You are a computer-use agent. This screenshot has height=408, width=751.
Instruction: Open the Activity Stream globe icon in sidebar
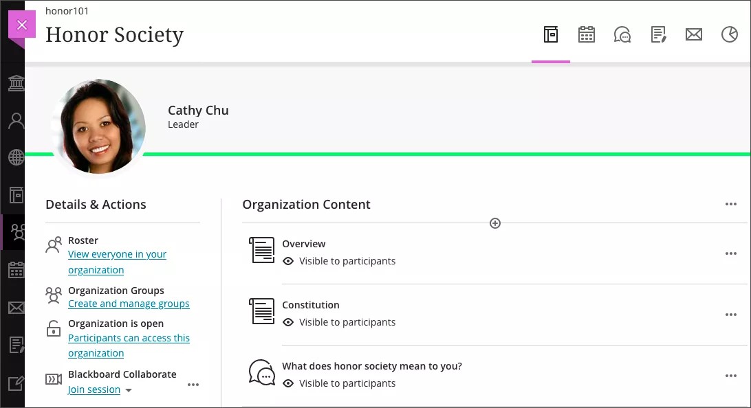pyautogui.click(x=16, y=157)
